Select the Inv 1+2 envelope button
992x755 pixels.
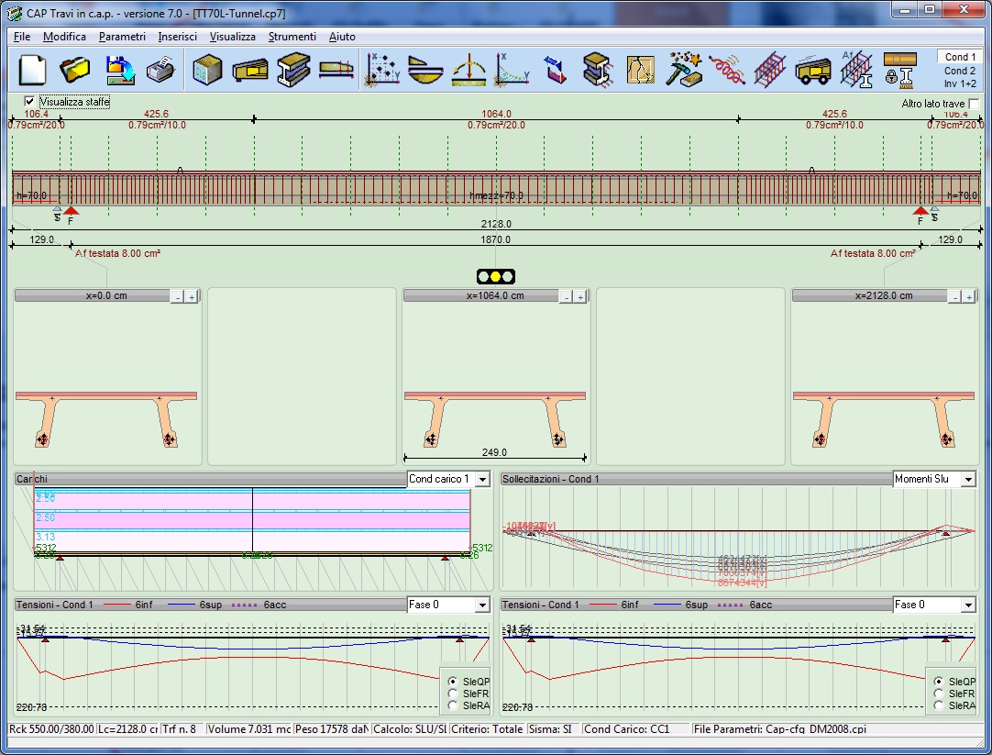click(x=960, y=83)
